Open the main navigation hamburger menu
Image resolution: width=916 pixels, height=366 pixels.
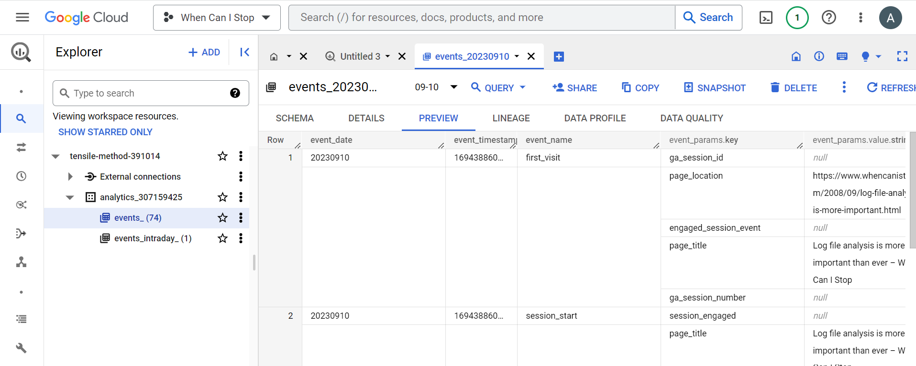(x=22, y=18)
